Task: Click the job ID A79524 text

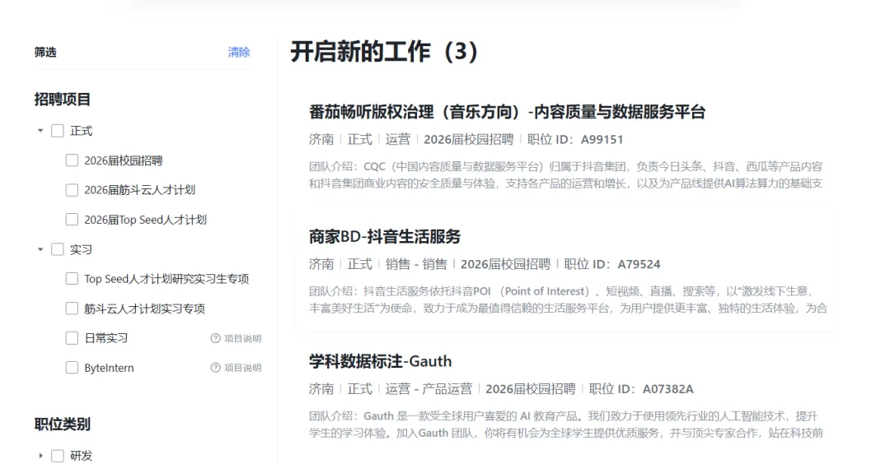Action: [x=639, y=264]
